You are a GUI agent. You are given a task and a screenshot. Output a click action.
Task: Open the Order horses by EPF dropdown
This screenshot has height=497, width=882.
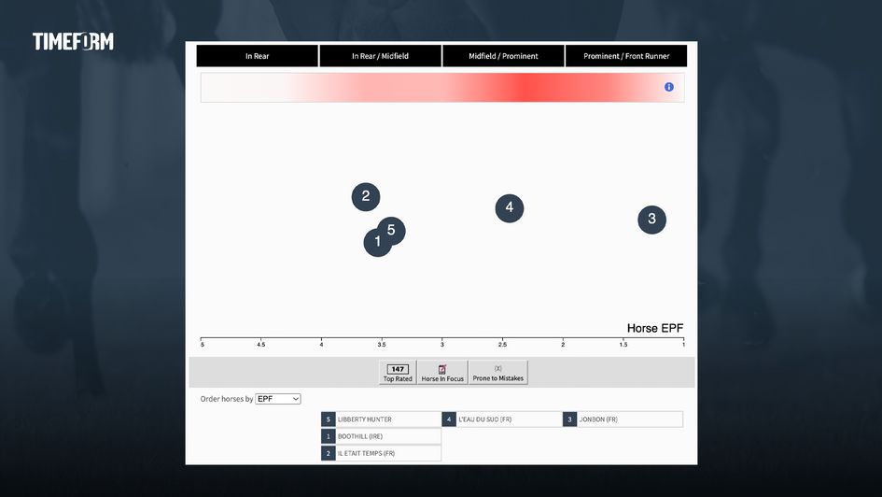[278, 399]
